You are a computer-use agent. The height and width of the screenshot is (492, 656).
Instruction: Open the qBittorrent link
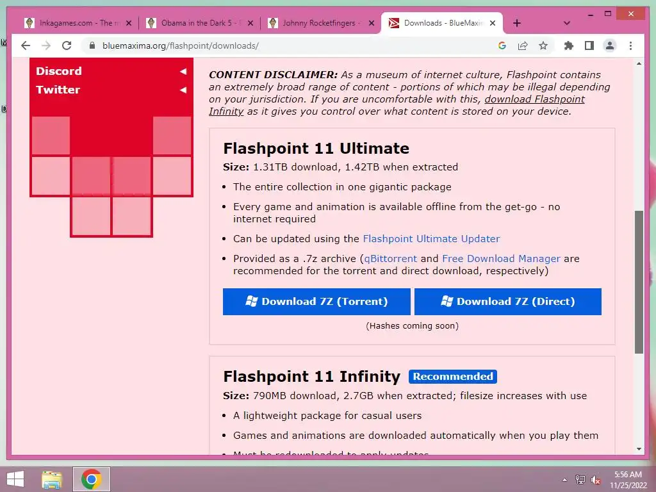click(x=390, y=259)
